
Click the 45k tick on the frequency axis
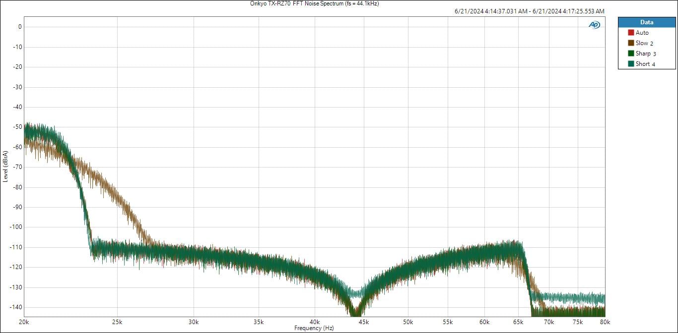[363, 322]
